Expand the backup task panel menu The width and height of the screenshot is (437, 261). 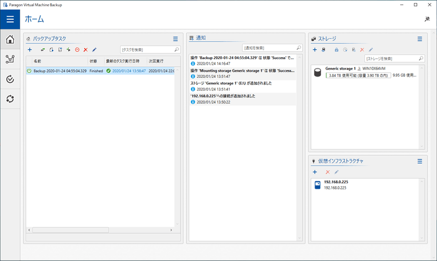click(175, 39)
